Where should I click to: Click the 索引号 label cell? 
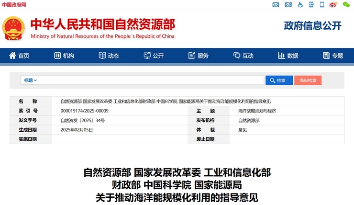pyautogui.click(x=31, y=111)
